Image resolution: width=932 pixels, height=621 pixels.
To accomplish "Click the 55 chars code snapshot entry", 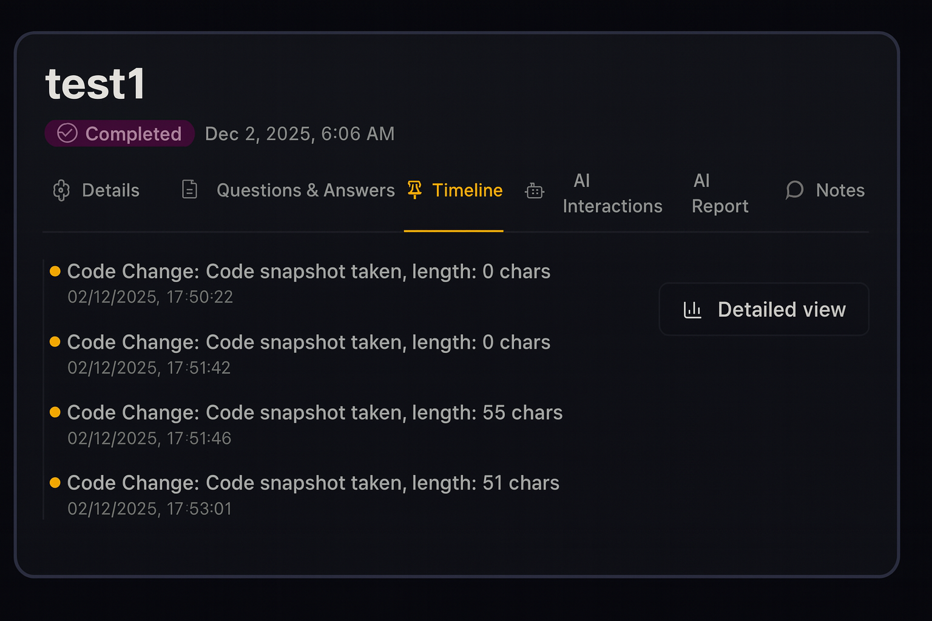I will tap(314, 413).
